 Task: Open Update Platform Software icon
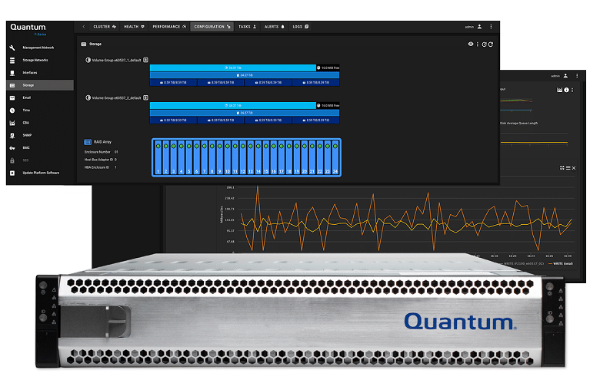12,173
